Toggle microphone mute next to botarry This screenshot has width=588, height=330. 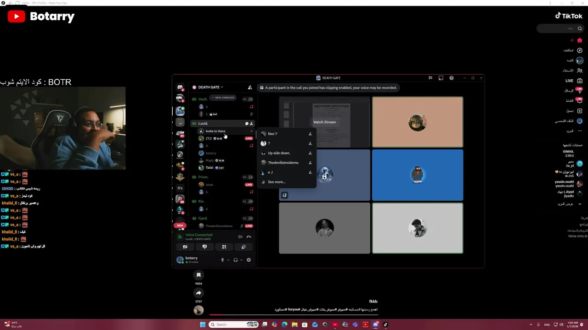point(222,260)
